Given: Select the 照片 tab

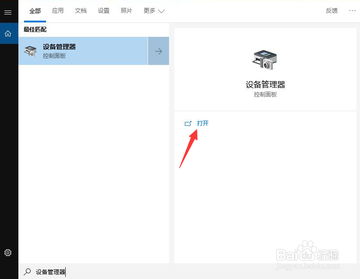Looking at the screenshot, I should (127, 11).
